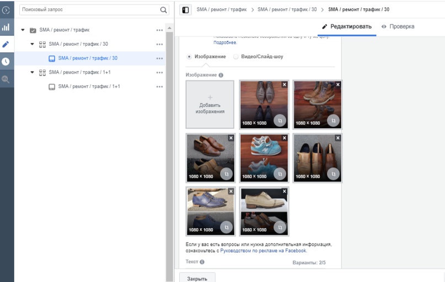The image size is (445, 282).
Task: Open the Подробнее link
Action: pos(225,42)
